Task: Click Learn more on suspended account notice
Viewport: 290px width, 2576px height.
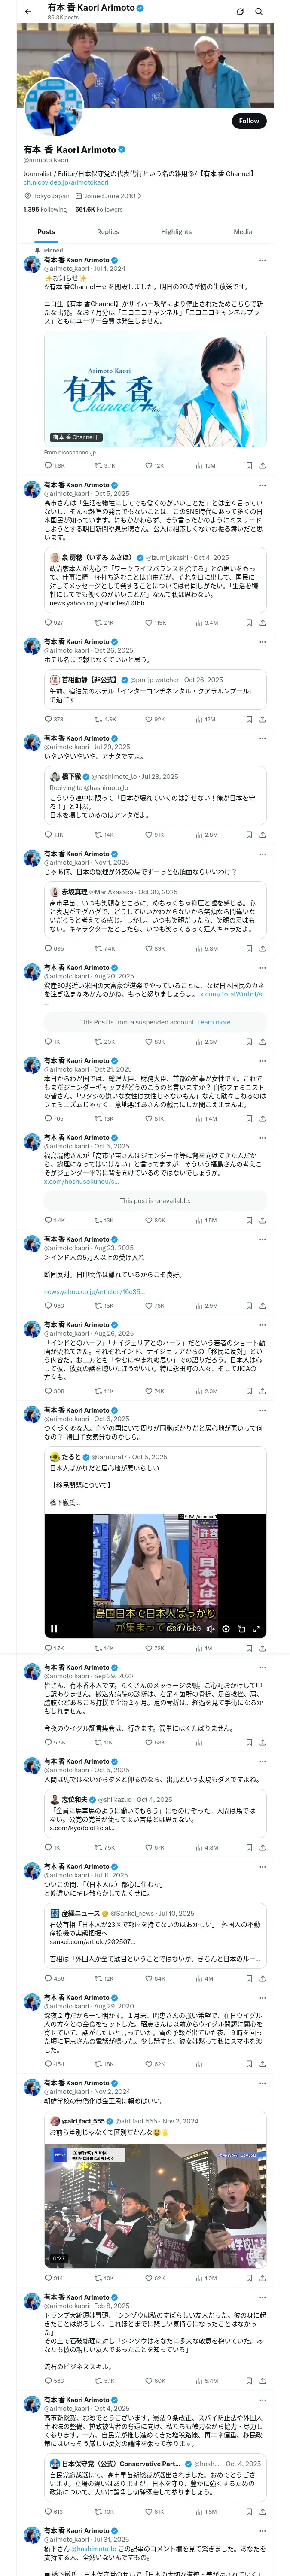Action: tap(214, 1022)
